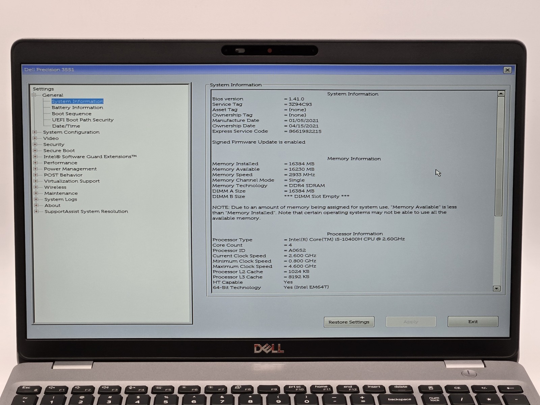This screenshot has width=540, height=405.
Task: Click the Restore Settings button
Action: point(349,322)
